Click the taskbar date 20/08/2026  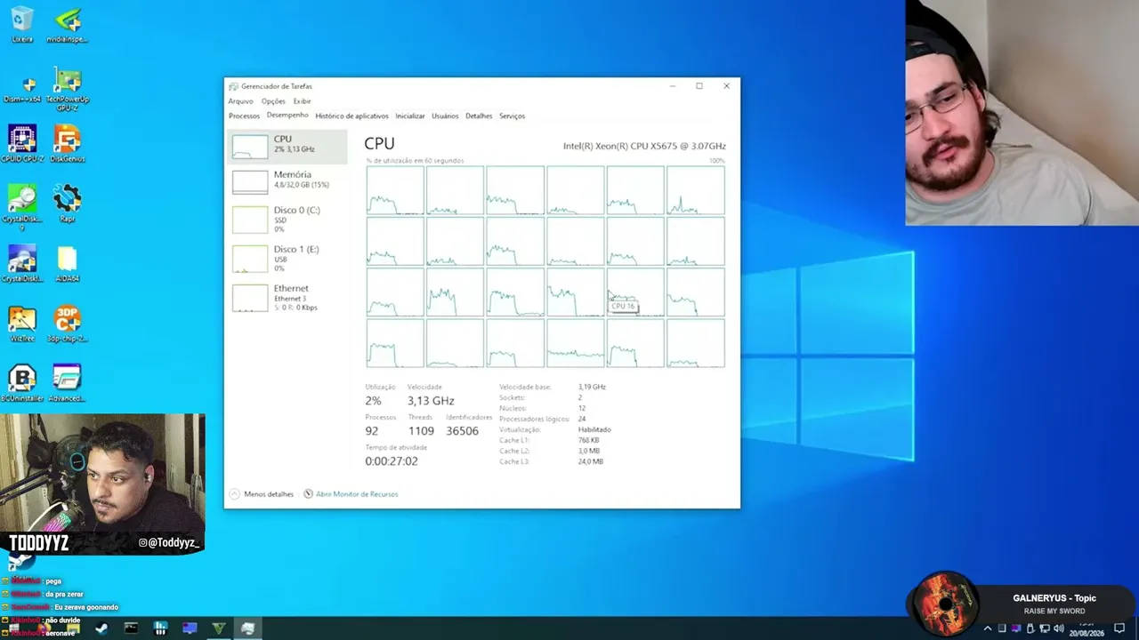point(1086,634)
